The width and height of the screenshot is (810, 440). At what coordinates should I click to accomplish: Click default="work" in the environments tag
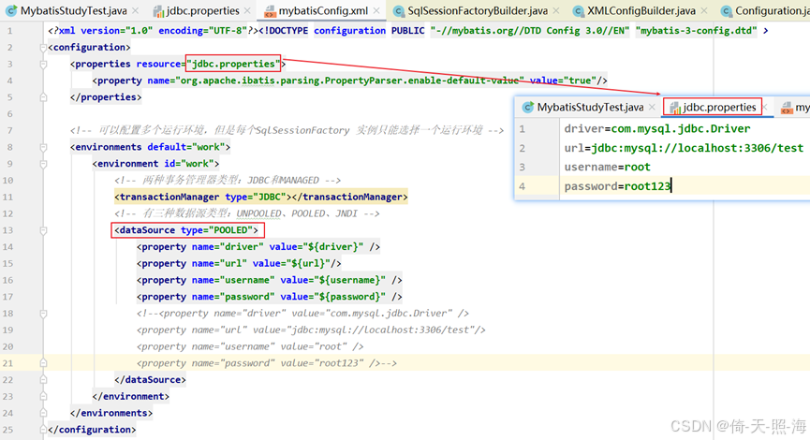186,147
